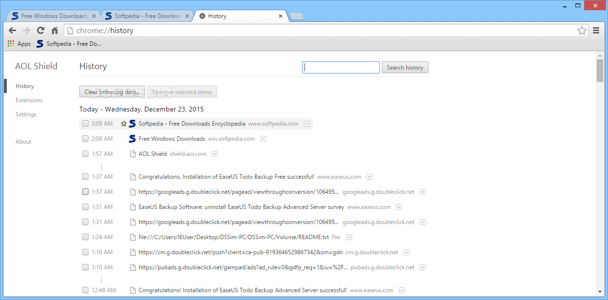608x300 pixels.
Task: Open dropdown for 1:31 AM googleads entry
Action: click(423, 222)
